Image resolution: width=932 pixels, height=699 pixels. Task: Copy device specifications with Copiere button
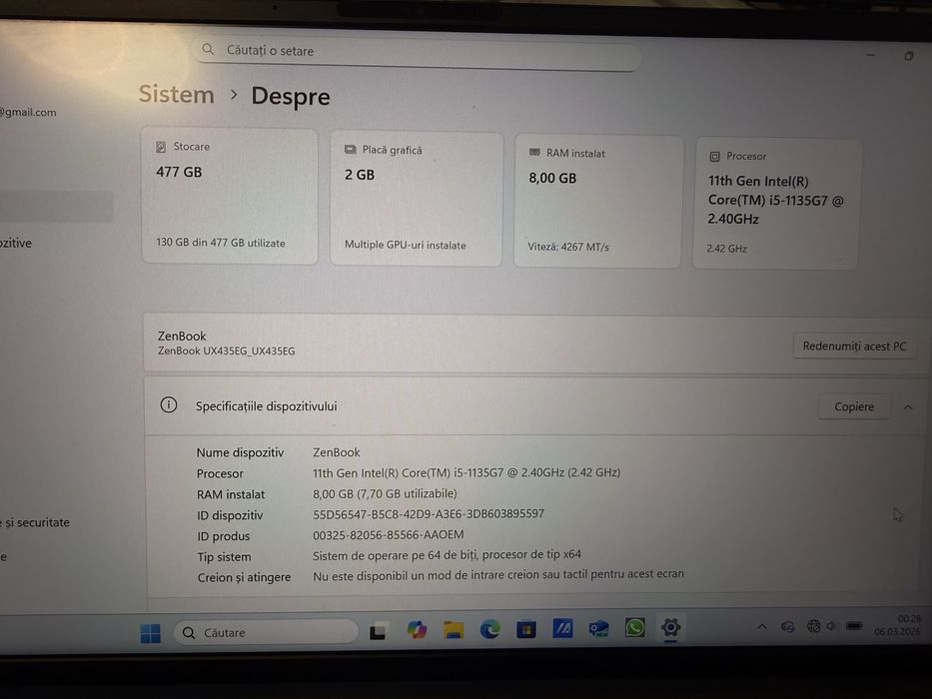[854, 407]
